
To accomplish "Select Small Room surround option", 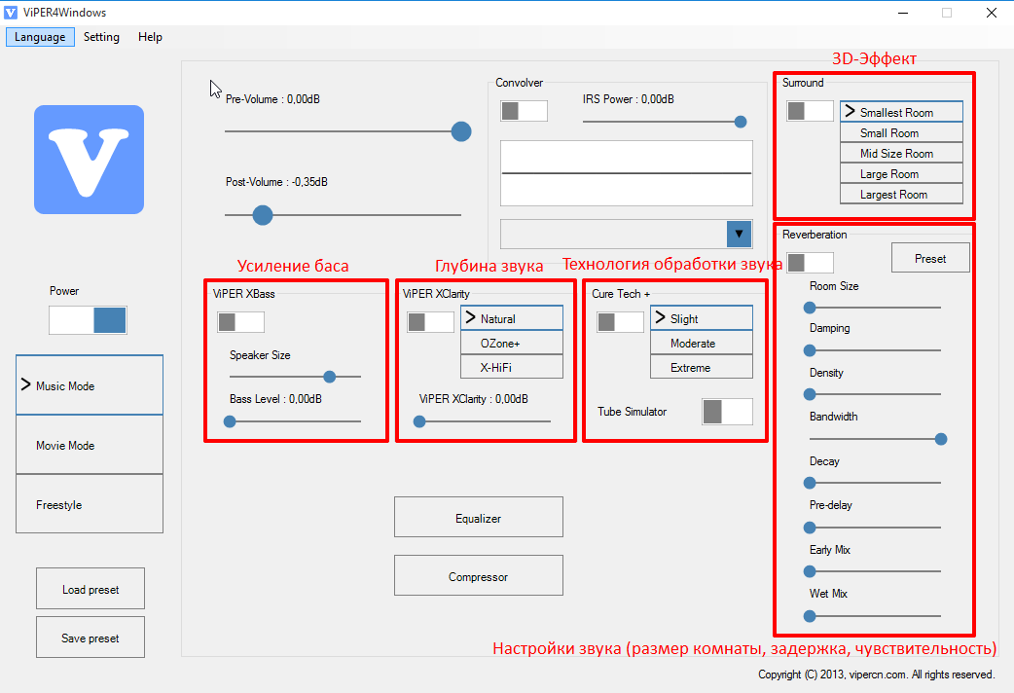I will point(901,132).
